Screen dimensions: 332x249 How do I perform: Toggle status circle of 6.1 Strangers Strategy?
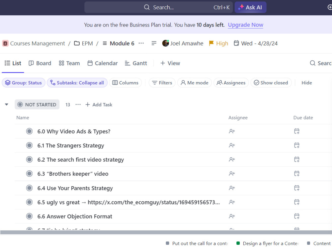click(29, 145)
